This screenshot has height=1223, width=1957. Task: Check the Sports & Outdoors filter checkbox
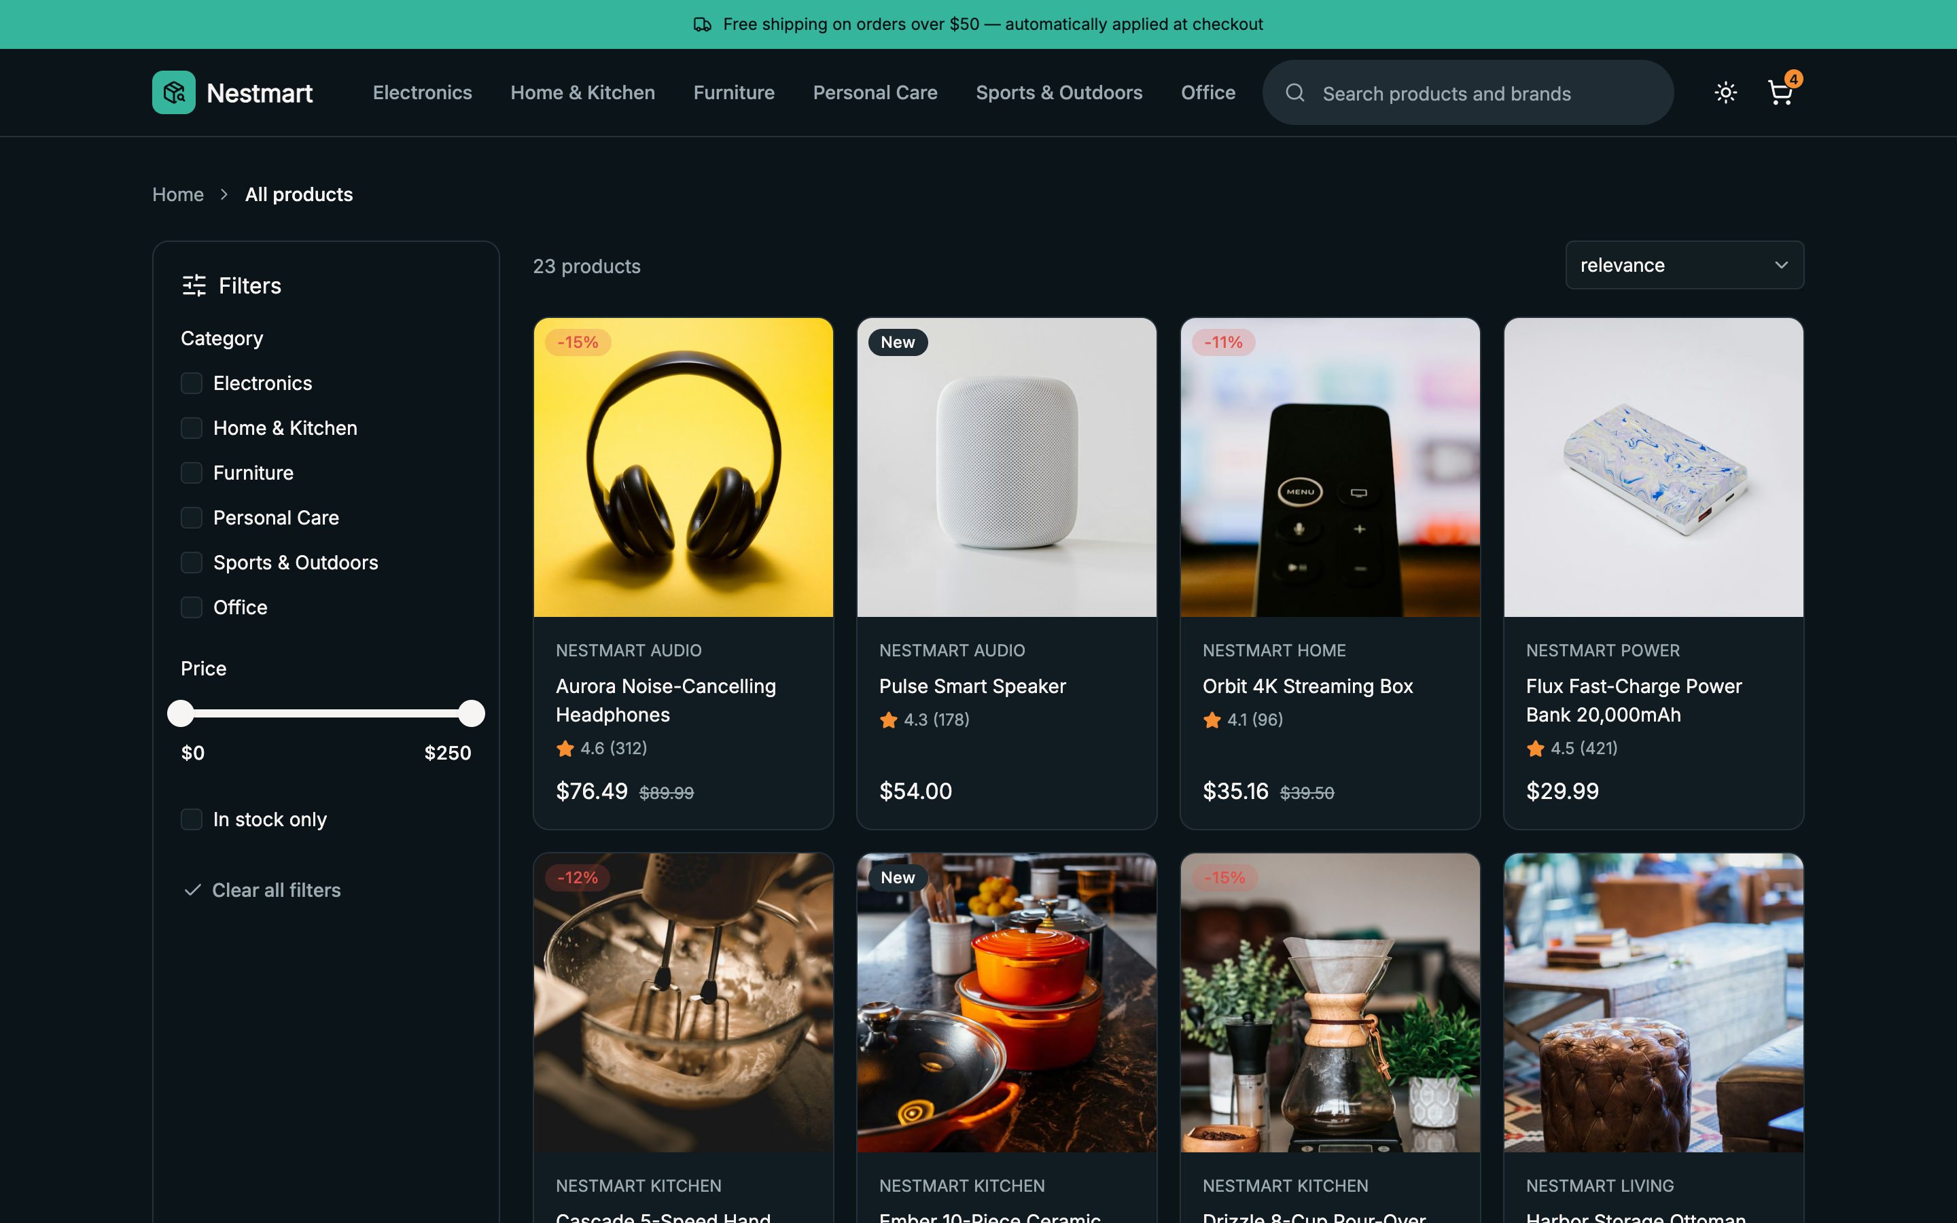tap(192, 563)
